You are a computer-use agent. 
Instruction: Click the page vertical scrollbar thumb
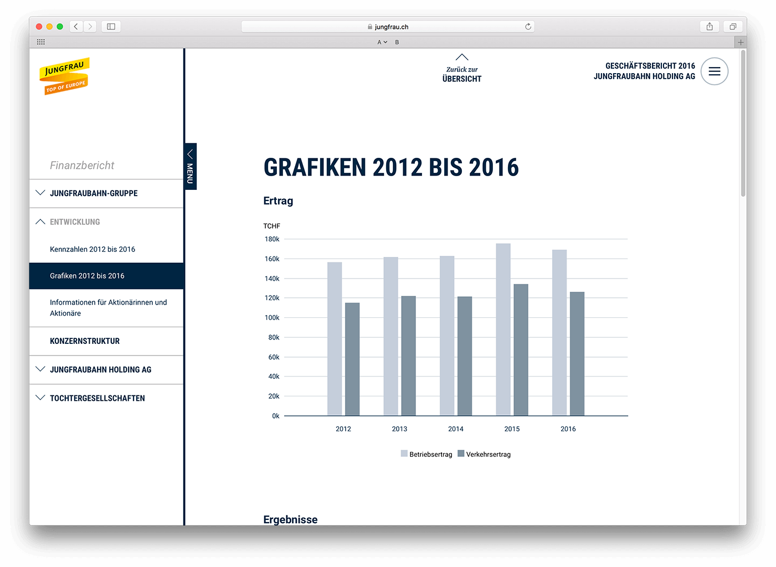coord(743,123)
